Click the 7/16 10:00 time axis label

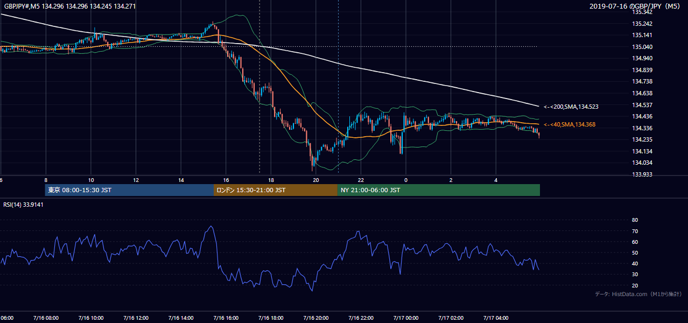point(90,318)
